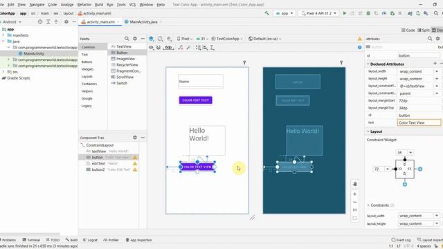Screen dimensions: 443x249
Task: Open the API 31 version dropdown
Action: tap(202, 39)
